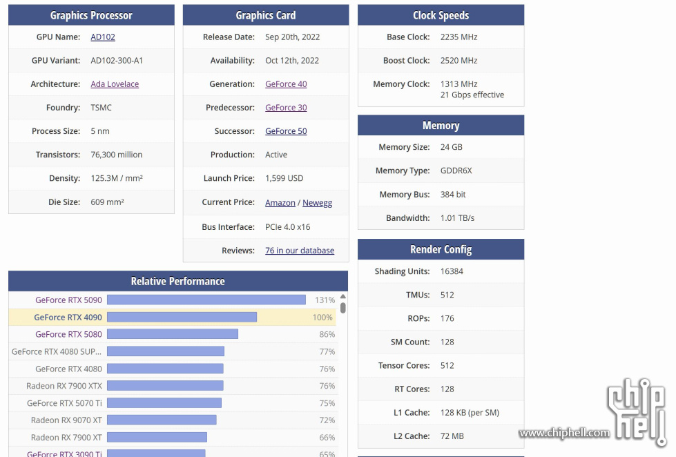Click the Sep 20th, 2022 release date

coord(292,37)
